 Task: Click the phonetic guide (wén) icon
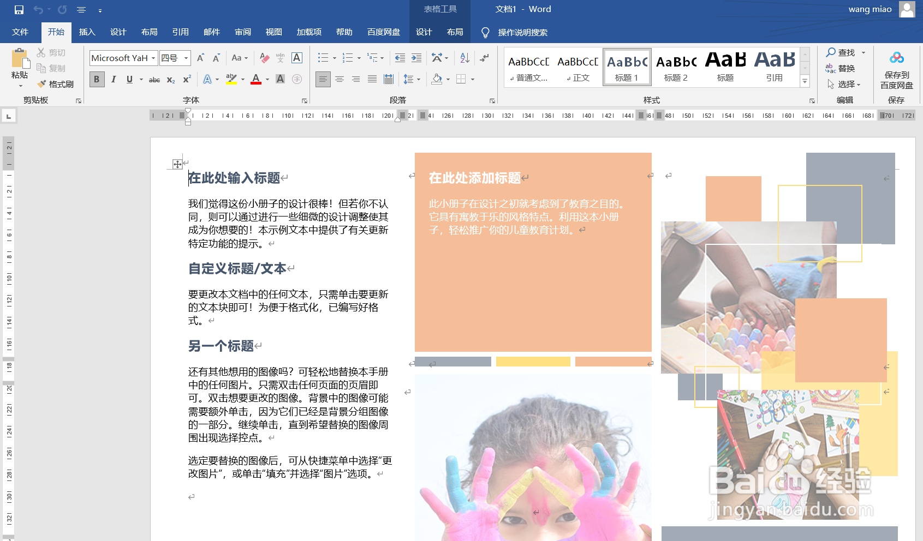pos(281,58)
